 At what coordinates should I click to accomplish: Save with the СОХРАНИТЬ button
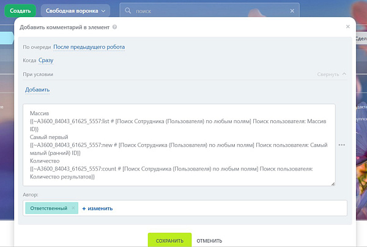(x=169, y=240)
